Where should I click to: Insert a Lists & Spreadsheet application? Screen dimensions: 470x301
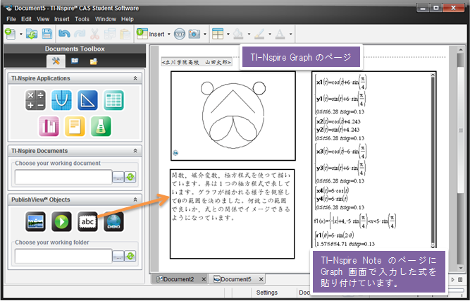tap(113, 100)
